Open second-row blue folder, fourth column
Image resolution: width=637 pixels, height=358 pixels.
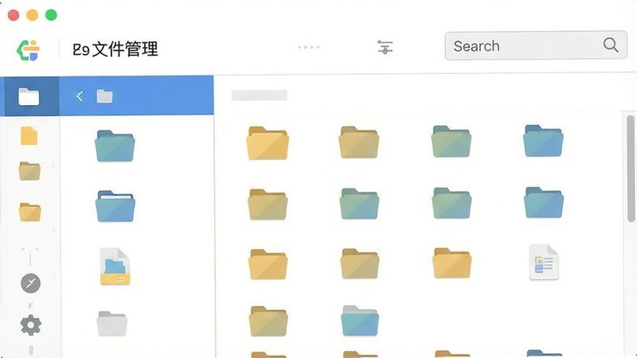[x=544, y=203]
